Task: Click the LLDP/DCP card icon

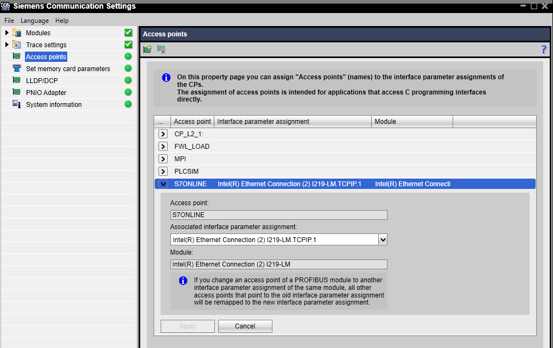Action: point(17,80)
